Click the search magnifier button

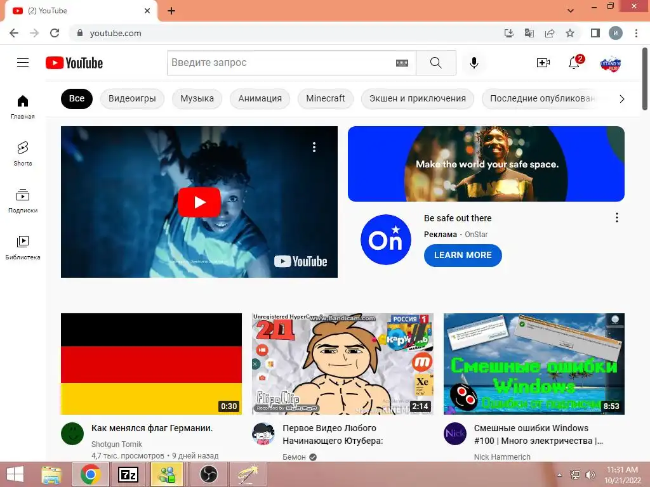pos(435,63)
